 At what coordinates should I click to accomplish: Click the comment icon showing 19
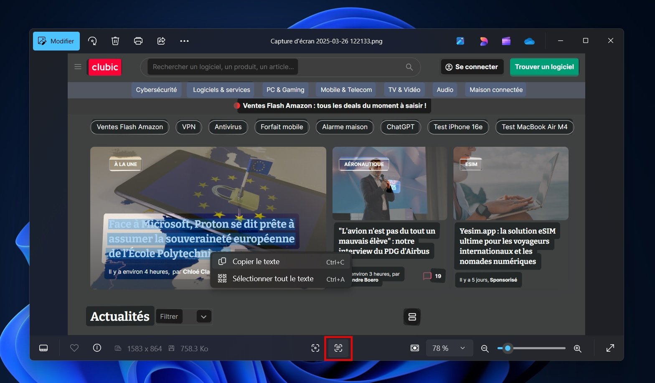click(x=427, y=276)
